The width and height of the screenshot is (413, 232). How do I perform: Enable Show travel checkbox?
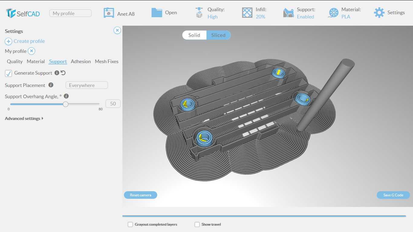[197, 224]
